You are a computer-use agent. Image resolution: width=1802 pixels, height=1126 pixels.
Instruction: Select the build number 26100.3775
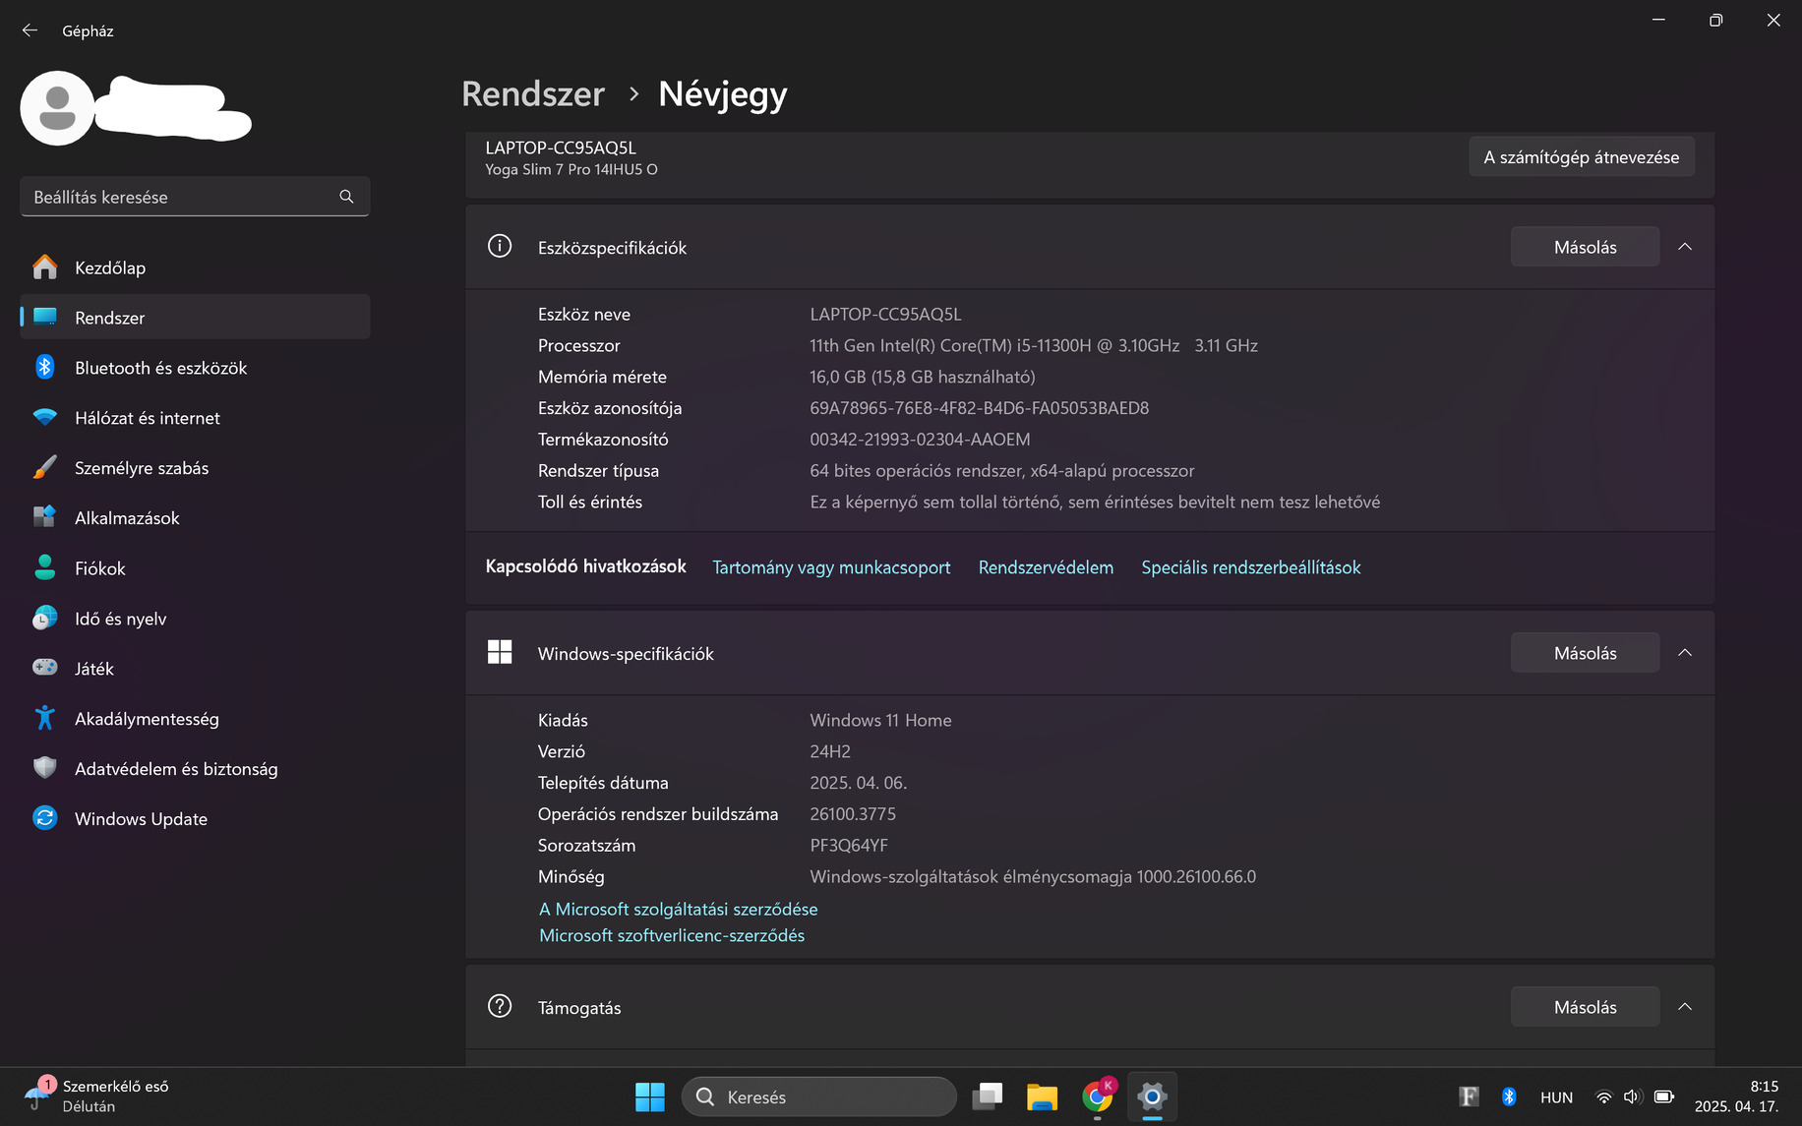853,814
